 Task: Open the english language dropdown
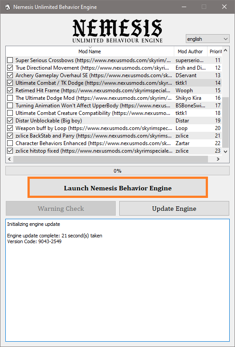click(x=208, y=39)
